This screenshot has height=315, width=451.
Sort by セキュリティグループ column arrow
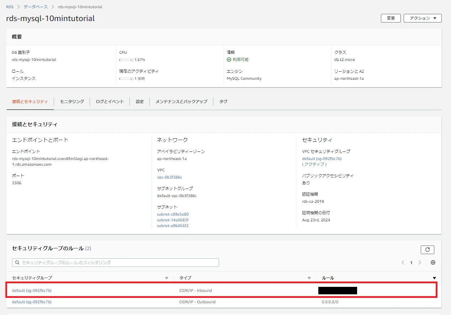[166, 278]
